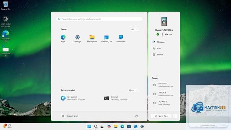Image resolution: width=231 pixels, height=130 pixels.
Task: Open File Explorer pinned app
Action: pyautogui.click(x=92, y=39)
